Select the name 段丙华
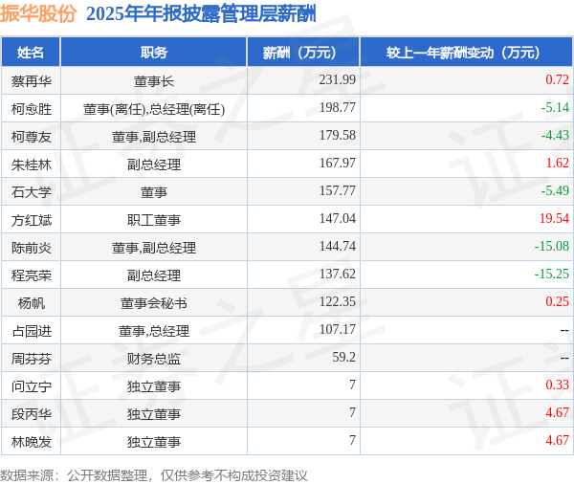 [x=32, y=414]
